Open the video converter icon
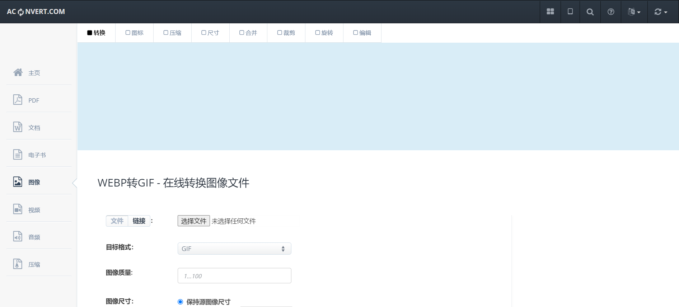The image size is (679, 307). point(18,209)
